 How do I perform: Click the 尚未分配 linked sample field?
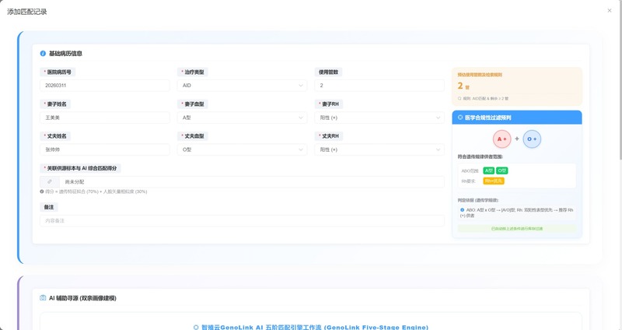click(x=251, y=182)
